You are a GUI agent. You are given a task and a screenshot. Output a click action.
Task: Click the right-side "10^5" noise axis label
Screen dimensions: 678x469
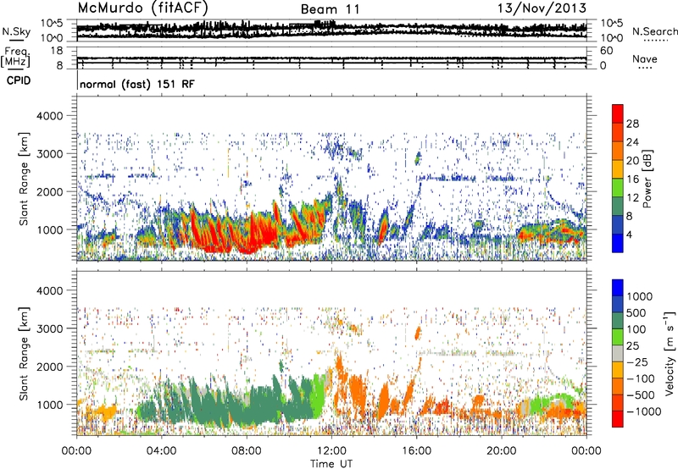tap(612, 23)
